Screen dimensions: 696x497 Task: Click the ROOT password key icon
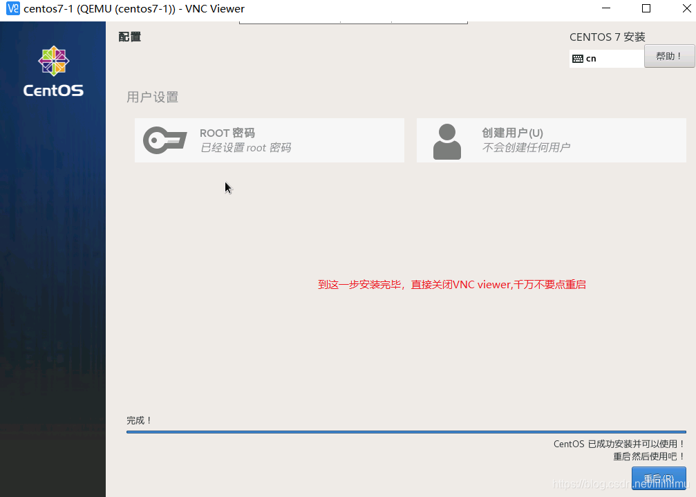[164, 140]
